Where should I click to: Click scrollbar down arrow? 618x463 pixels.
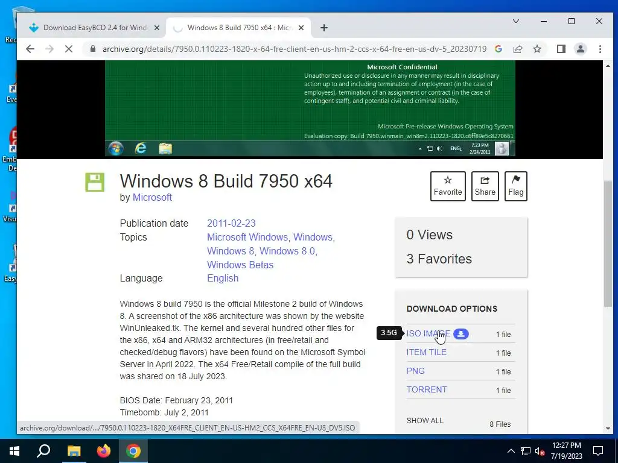coord(608,429)
